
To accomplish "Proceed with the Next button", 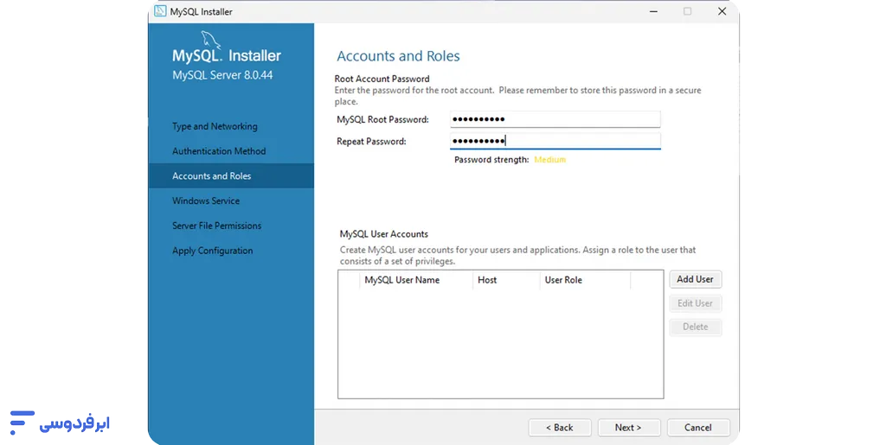I will (628, 428).
